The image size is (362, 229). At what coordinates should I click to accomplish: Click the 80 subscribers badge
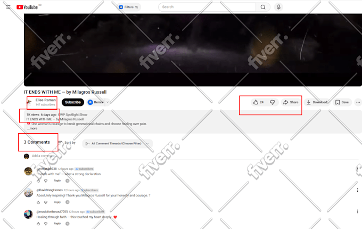[95, 211]
